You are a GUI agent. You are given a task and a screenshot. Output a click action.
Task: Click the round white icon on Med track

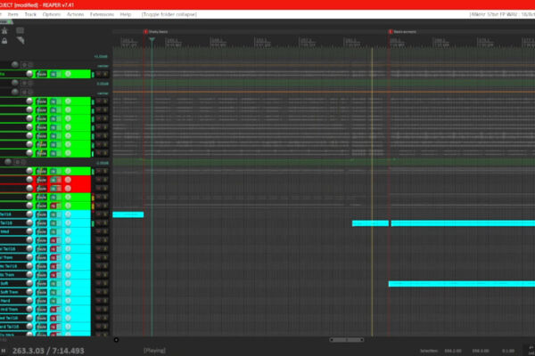pyautogui.click(x=68, y=231)
